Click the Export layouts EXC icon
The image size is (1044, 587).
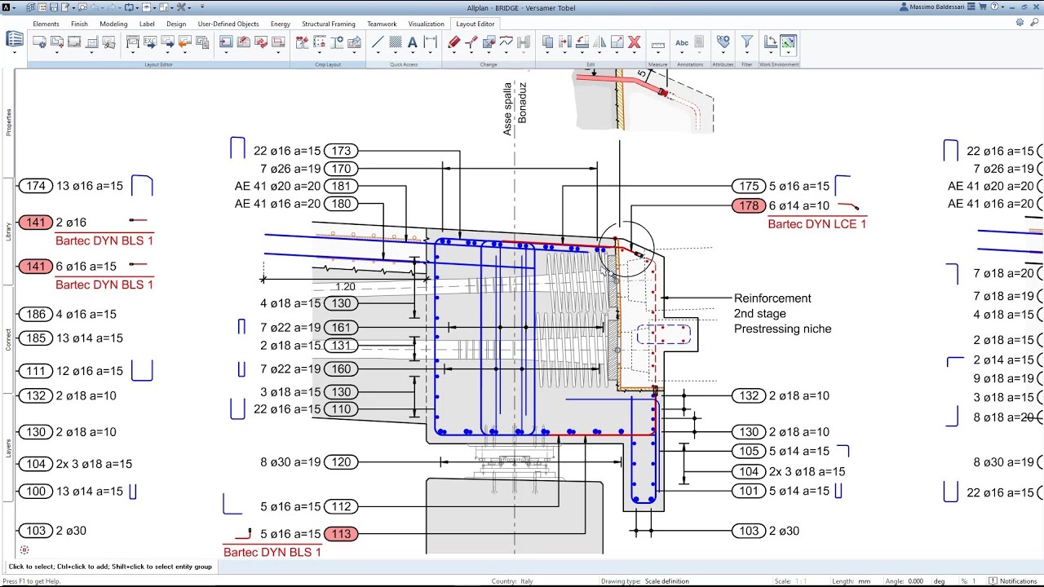click(150, 42)
